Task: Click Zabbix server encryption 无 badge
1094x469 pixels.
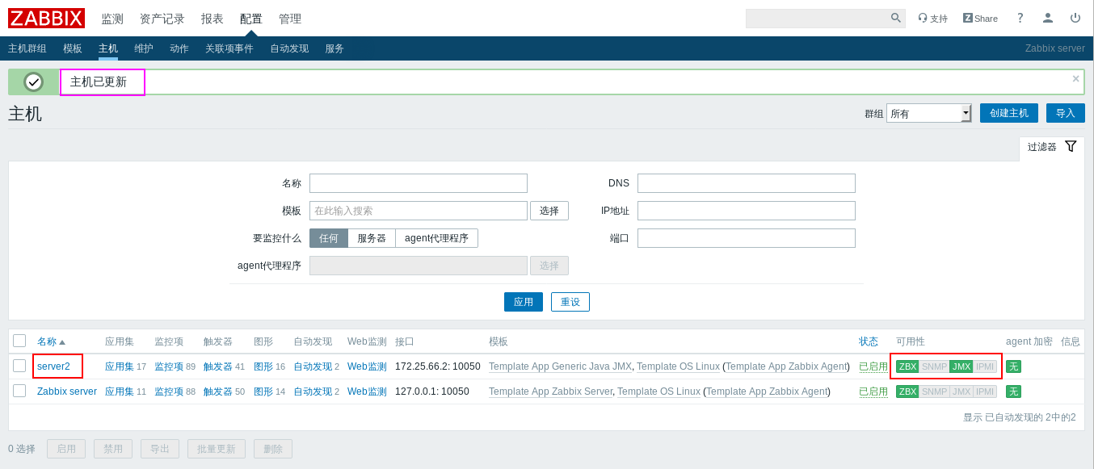Action: pyautogui.click(x=1013, y=392)
